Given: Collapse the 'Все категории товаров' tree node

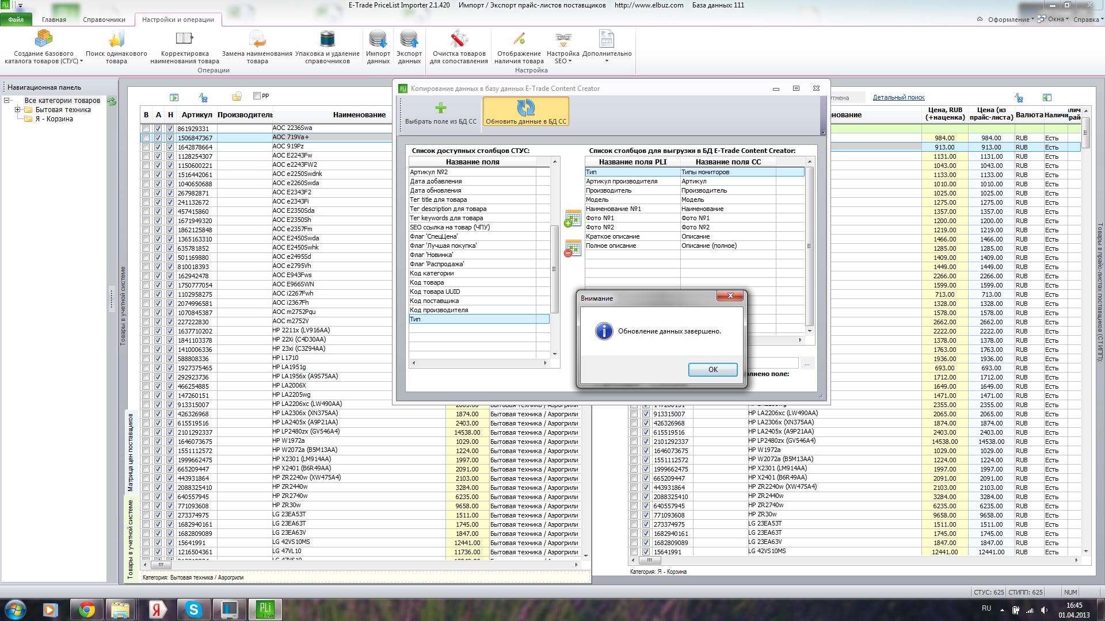Looking at the screenshot, I should click(7, 101).
